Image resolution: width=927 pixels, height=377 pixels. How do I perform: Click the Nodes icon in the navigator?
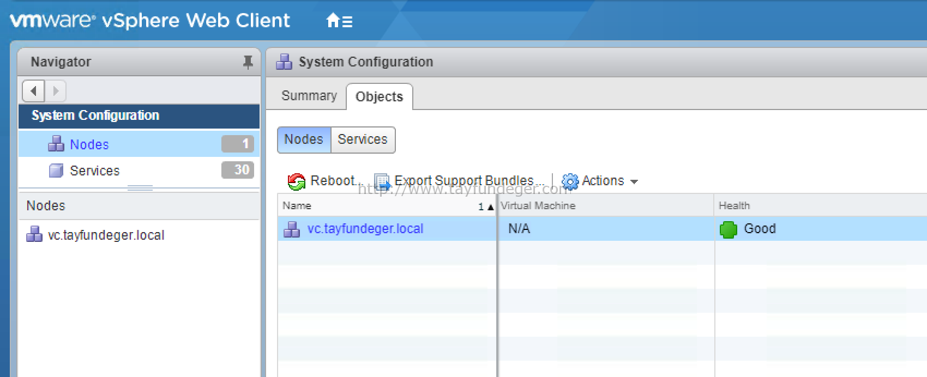(x=56, y=144)
